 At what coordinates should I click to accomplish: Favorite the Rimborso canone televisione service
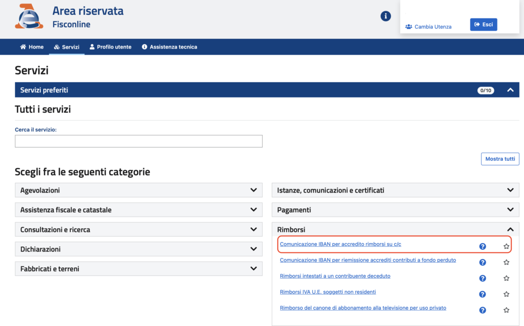point(506,310)
